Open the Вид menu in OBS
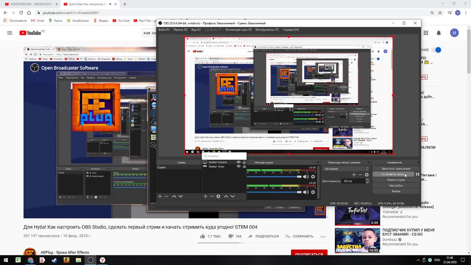This screenshot has width=471, height=265. click(196, 30)
